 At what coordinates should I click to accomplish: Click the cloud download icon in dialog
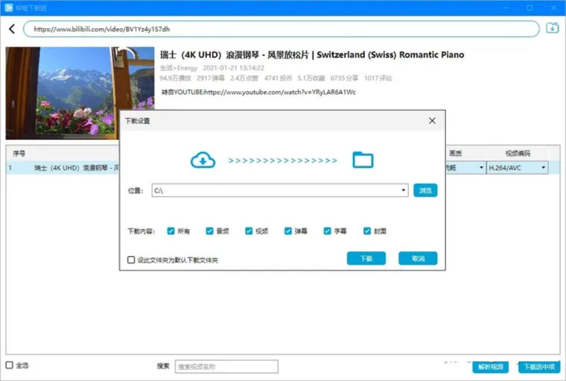[203, 160]
